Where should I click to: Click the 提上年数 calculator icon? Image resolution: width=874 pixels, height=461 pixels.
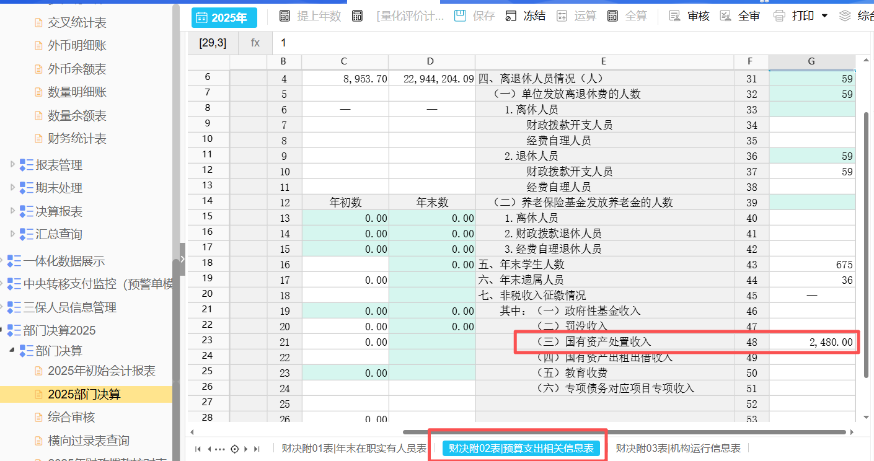click(285, 16)
